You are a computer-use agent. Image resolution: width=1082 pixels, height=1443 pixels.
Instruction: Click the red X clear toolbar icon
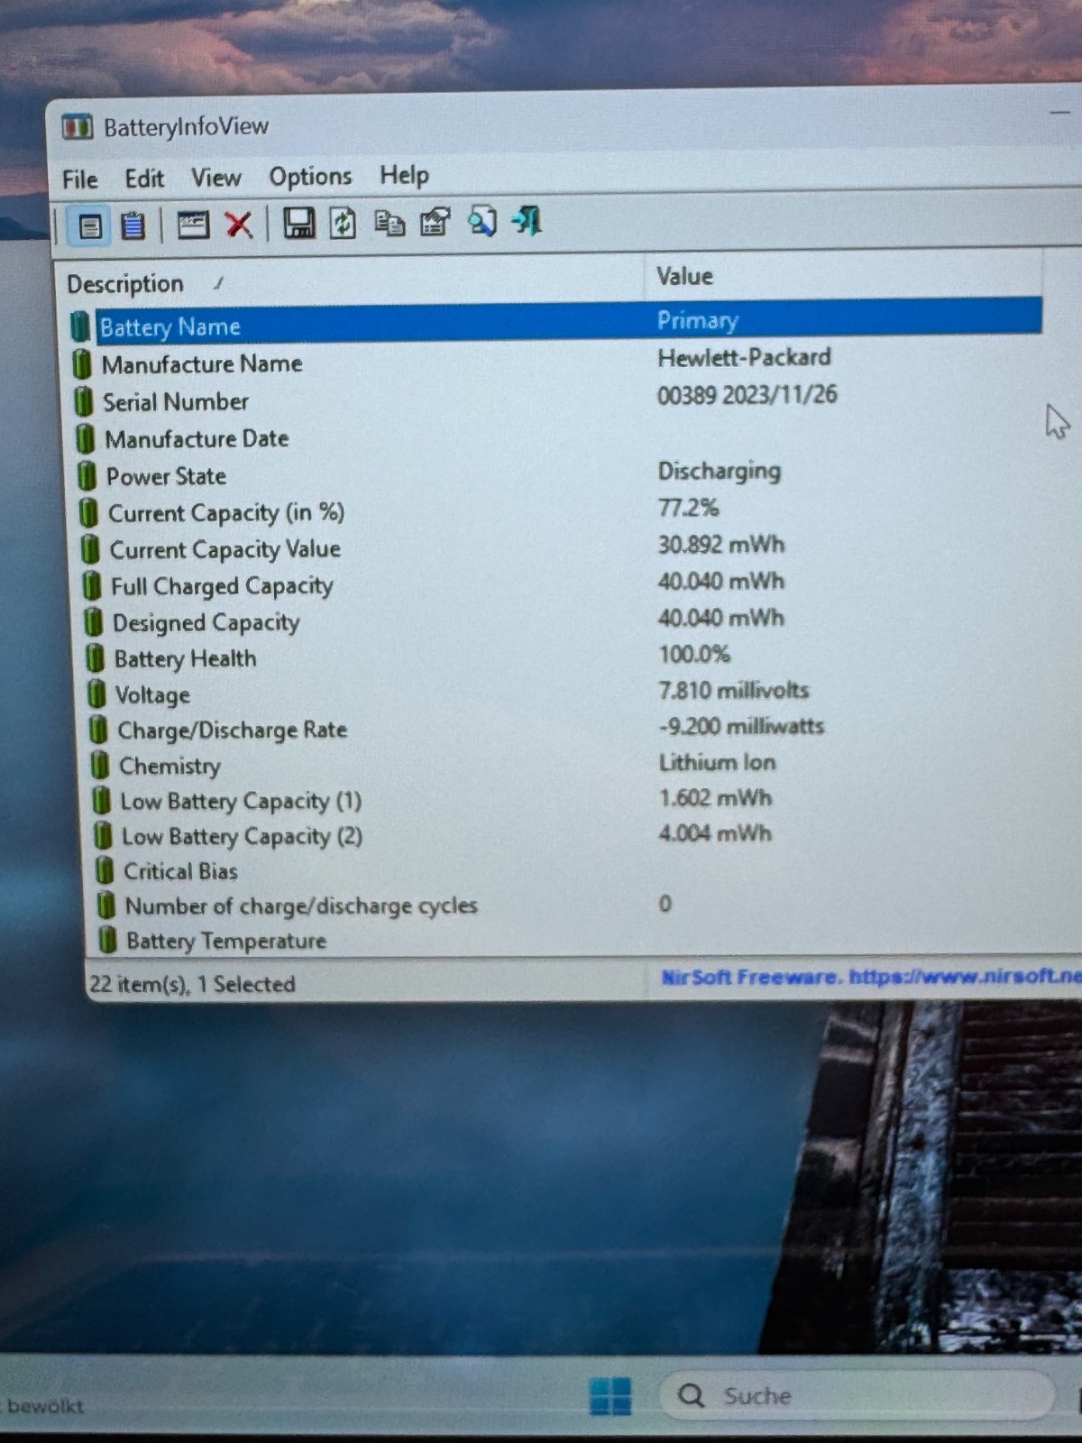[239, 225]
